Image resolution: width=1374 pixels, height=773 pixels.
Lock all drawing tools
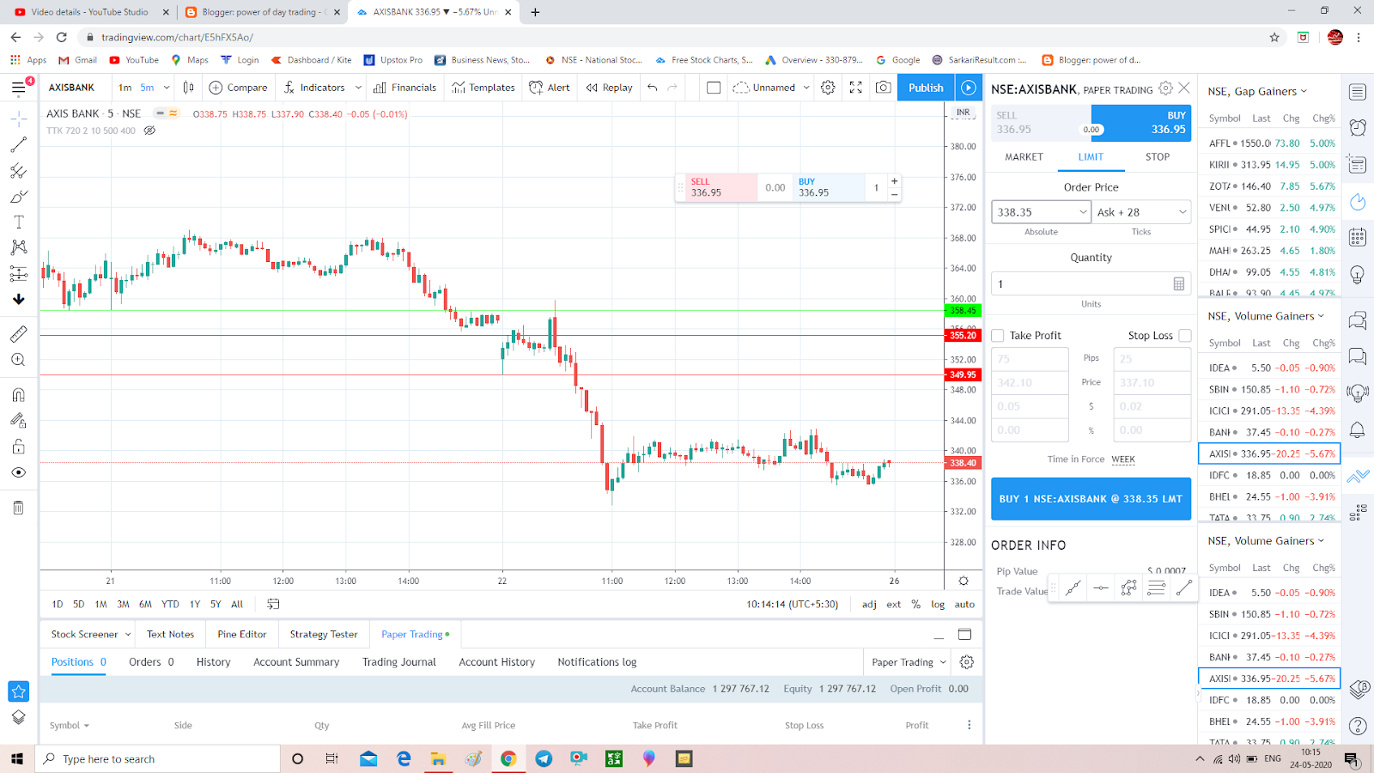[x=18, y=447]
